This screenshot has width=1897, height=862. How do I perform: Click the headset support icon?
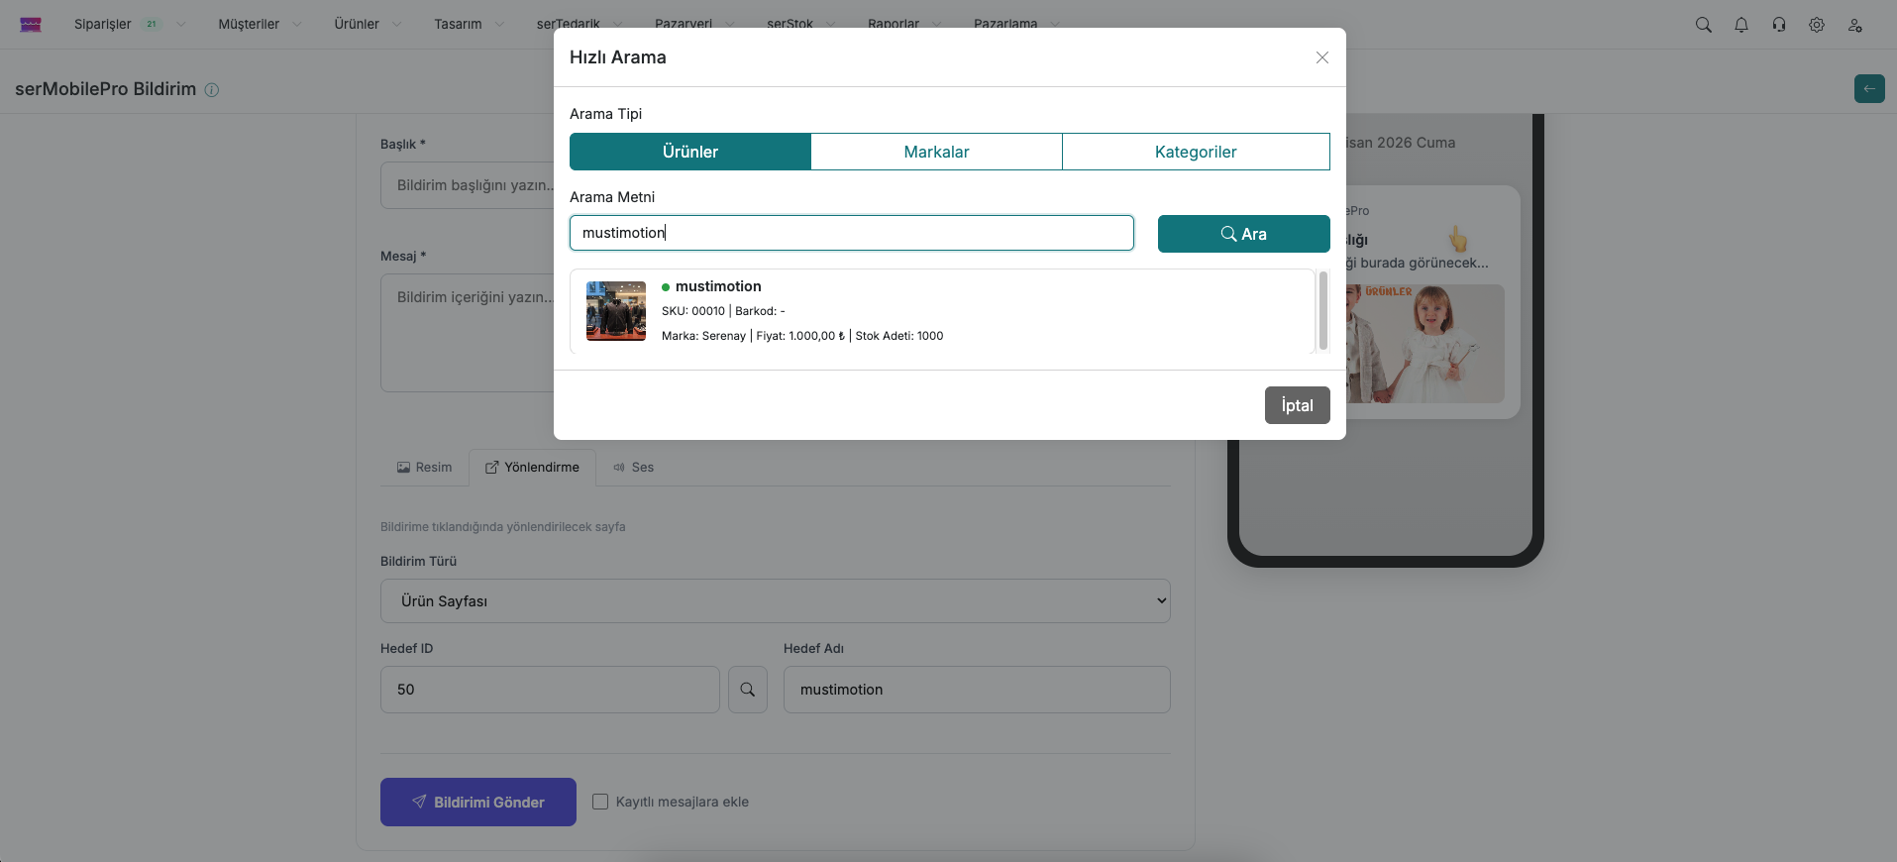click(x=1778, y=25)
